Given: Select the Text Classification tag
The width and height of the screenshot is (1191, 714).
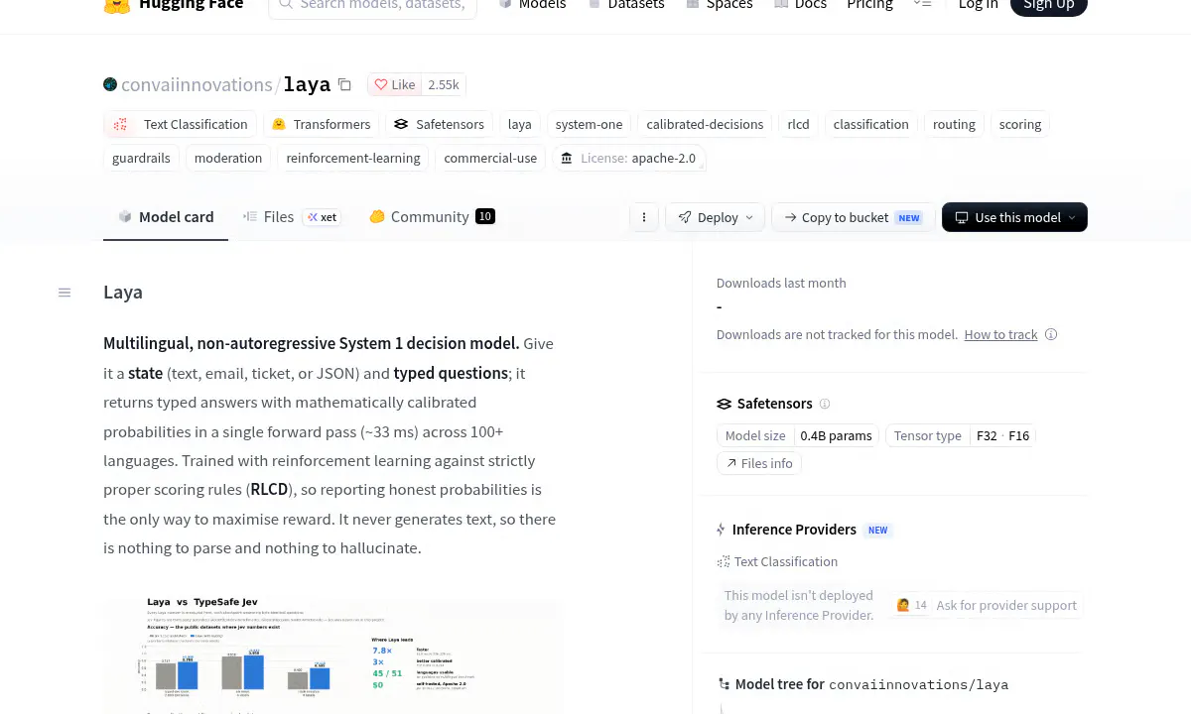Looking at the screenshot, I should click(x=181, y=124).
